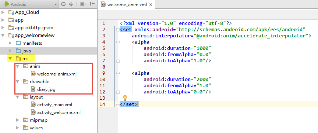The width and height of the screenshot is (318, 133).
Task: Select welcome_anim.xml in the project tree
Action: click(x=57, y=74)
